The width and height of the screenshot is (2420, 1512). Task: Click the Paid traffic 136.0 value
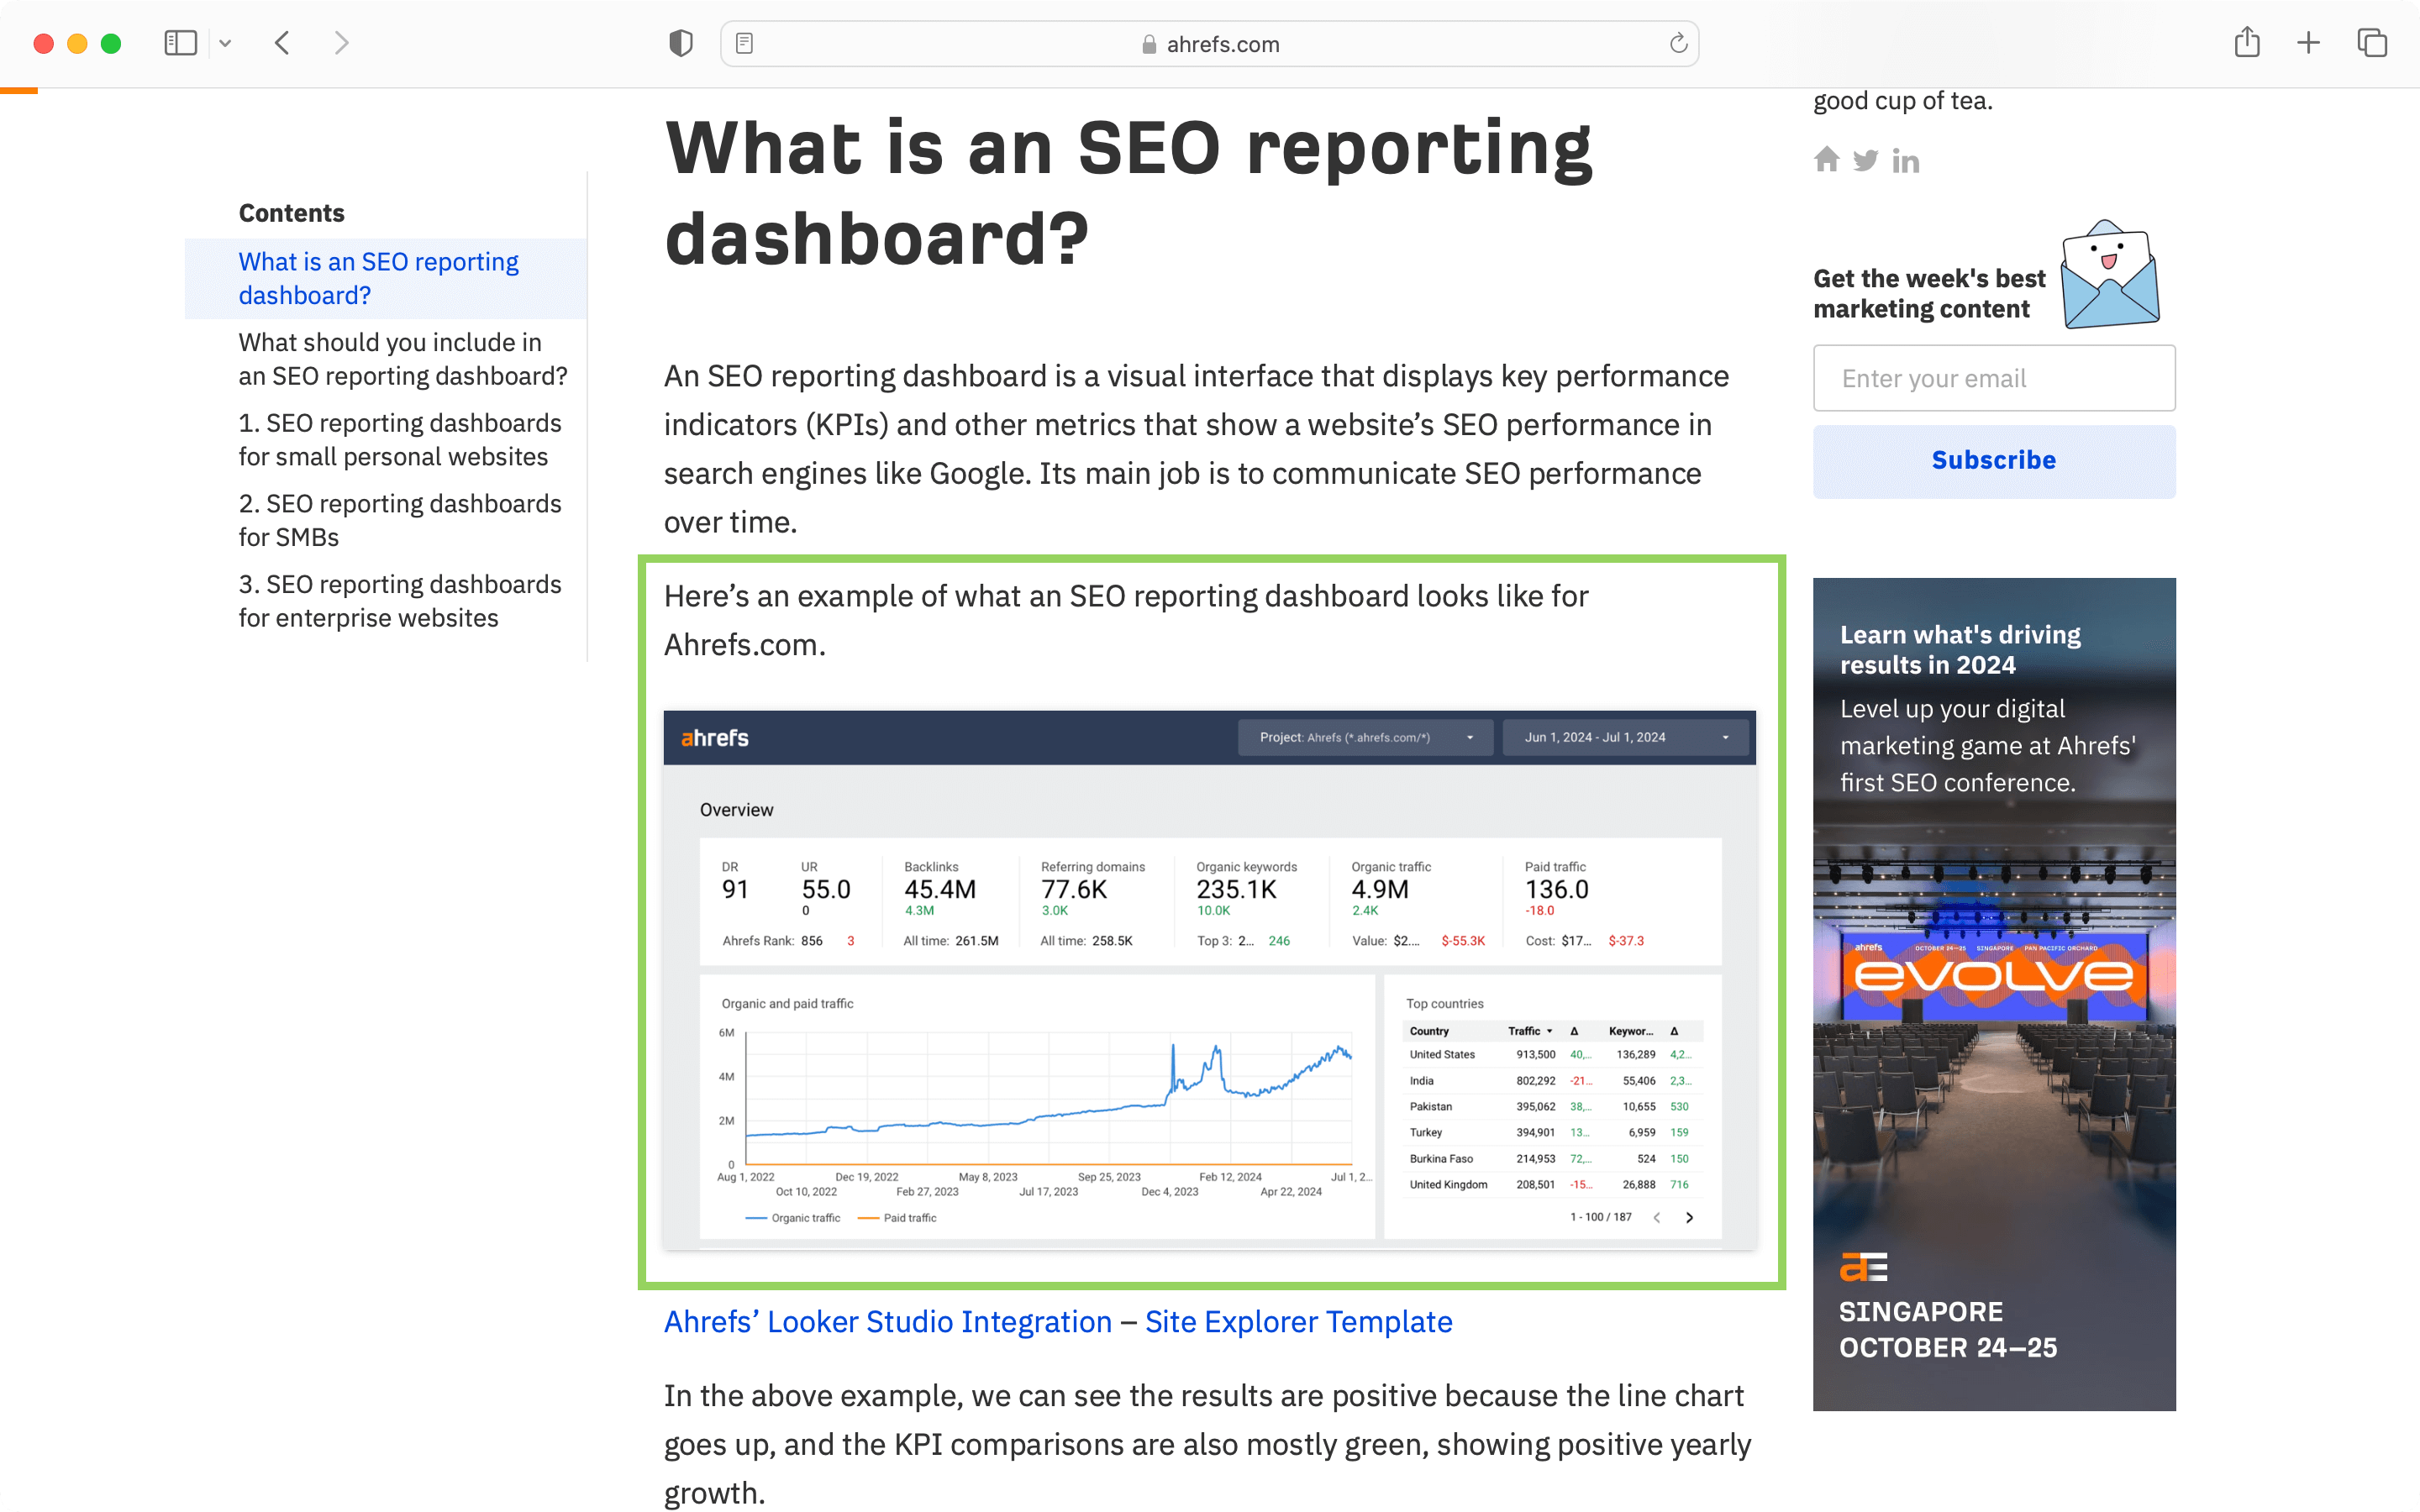[1556, 889]
